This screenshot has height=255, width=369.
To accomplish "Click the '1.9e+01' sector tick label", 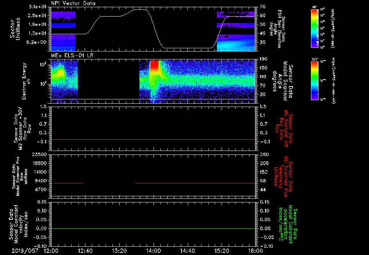I will click(x=37, y=24).
